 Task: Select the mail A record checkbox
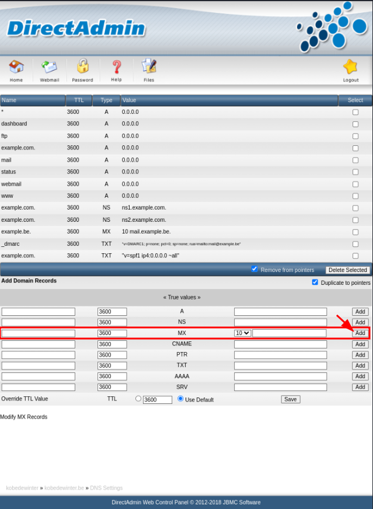point(355,160)
